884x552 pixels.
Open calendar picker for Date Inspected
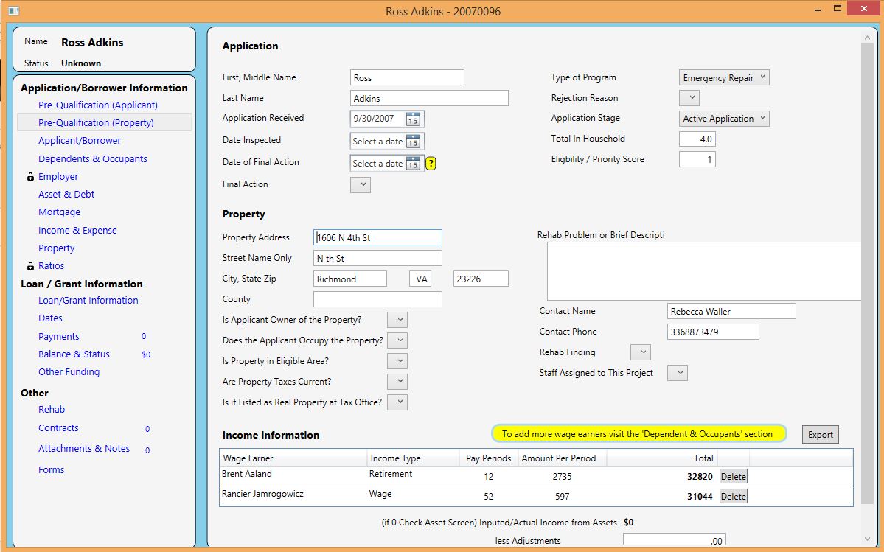click(413, 142)
